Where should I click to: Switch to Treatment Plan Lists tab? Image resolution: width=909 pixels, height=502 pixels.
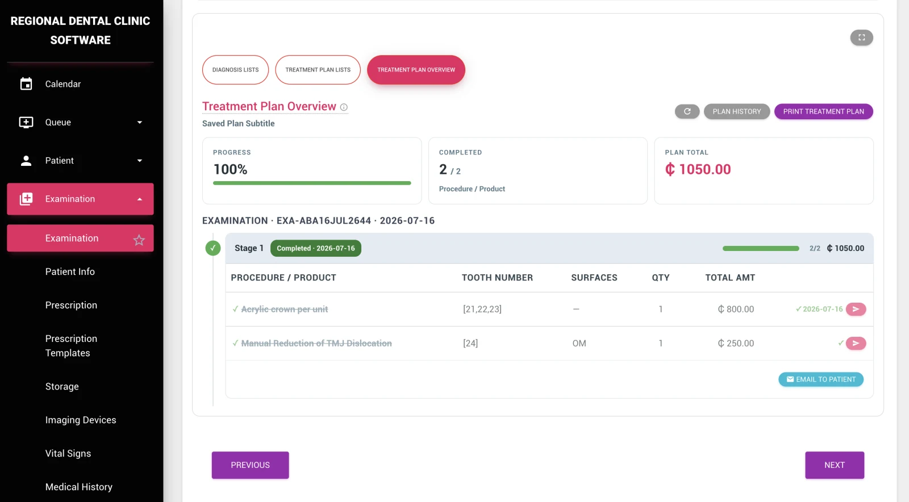[318, 70]
